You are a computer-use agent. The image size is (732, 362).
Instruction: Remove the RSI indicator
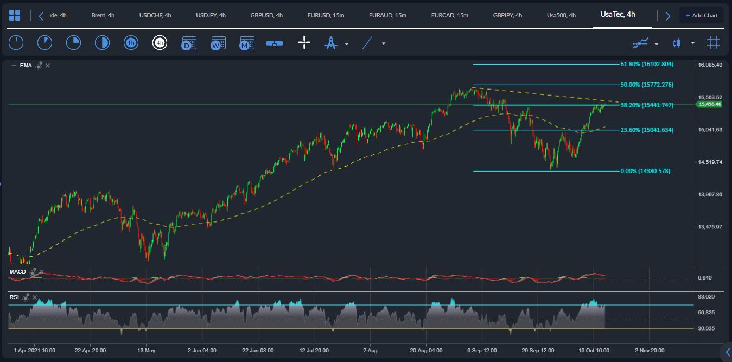34,297
